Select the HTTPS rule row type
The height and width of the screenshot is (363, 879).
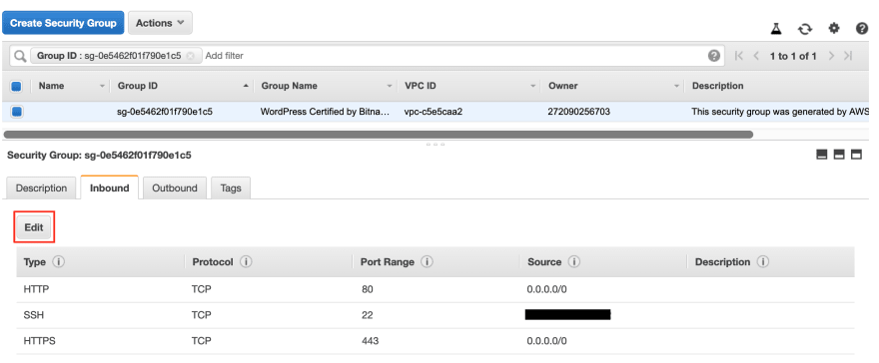39,341
